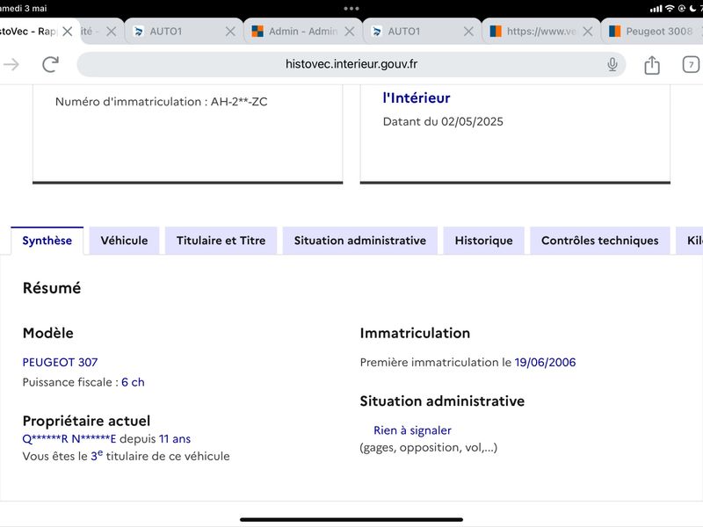Click the 'l'Intérieur' heading
The image size is (703, 527).
pyautogui.click(x=416, y=97)
